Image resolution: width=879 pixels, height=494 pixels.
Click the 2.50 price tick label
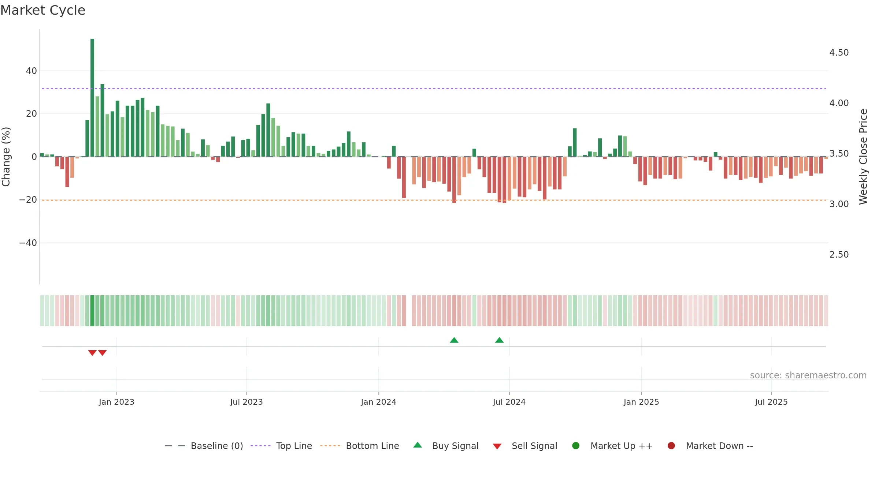[x=839, y=255]
